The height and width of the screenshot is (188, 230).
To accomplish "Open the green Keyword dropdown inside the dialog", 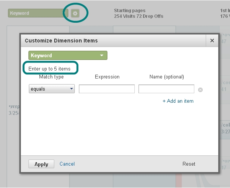I will click(x=68, y=55).
